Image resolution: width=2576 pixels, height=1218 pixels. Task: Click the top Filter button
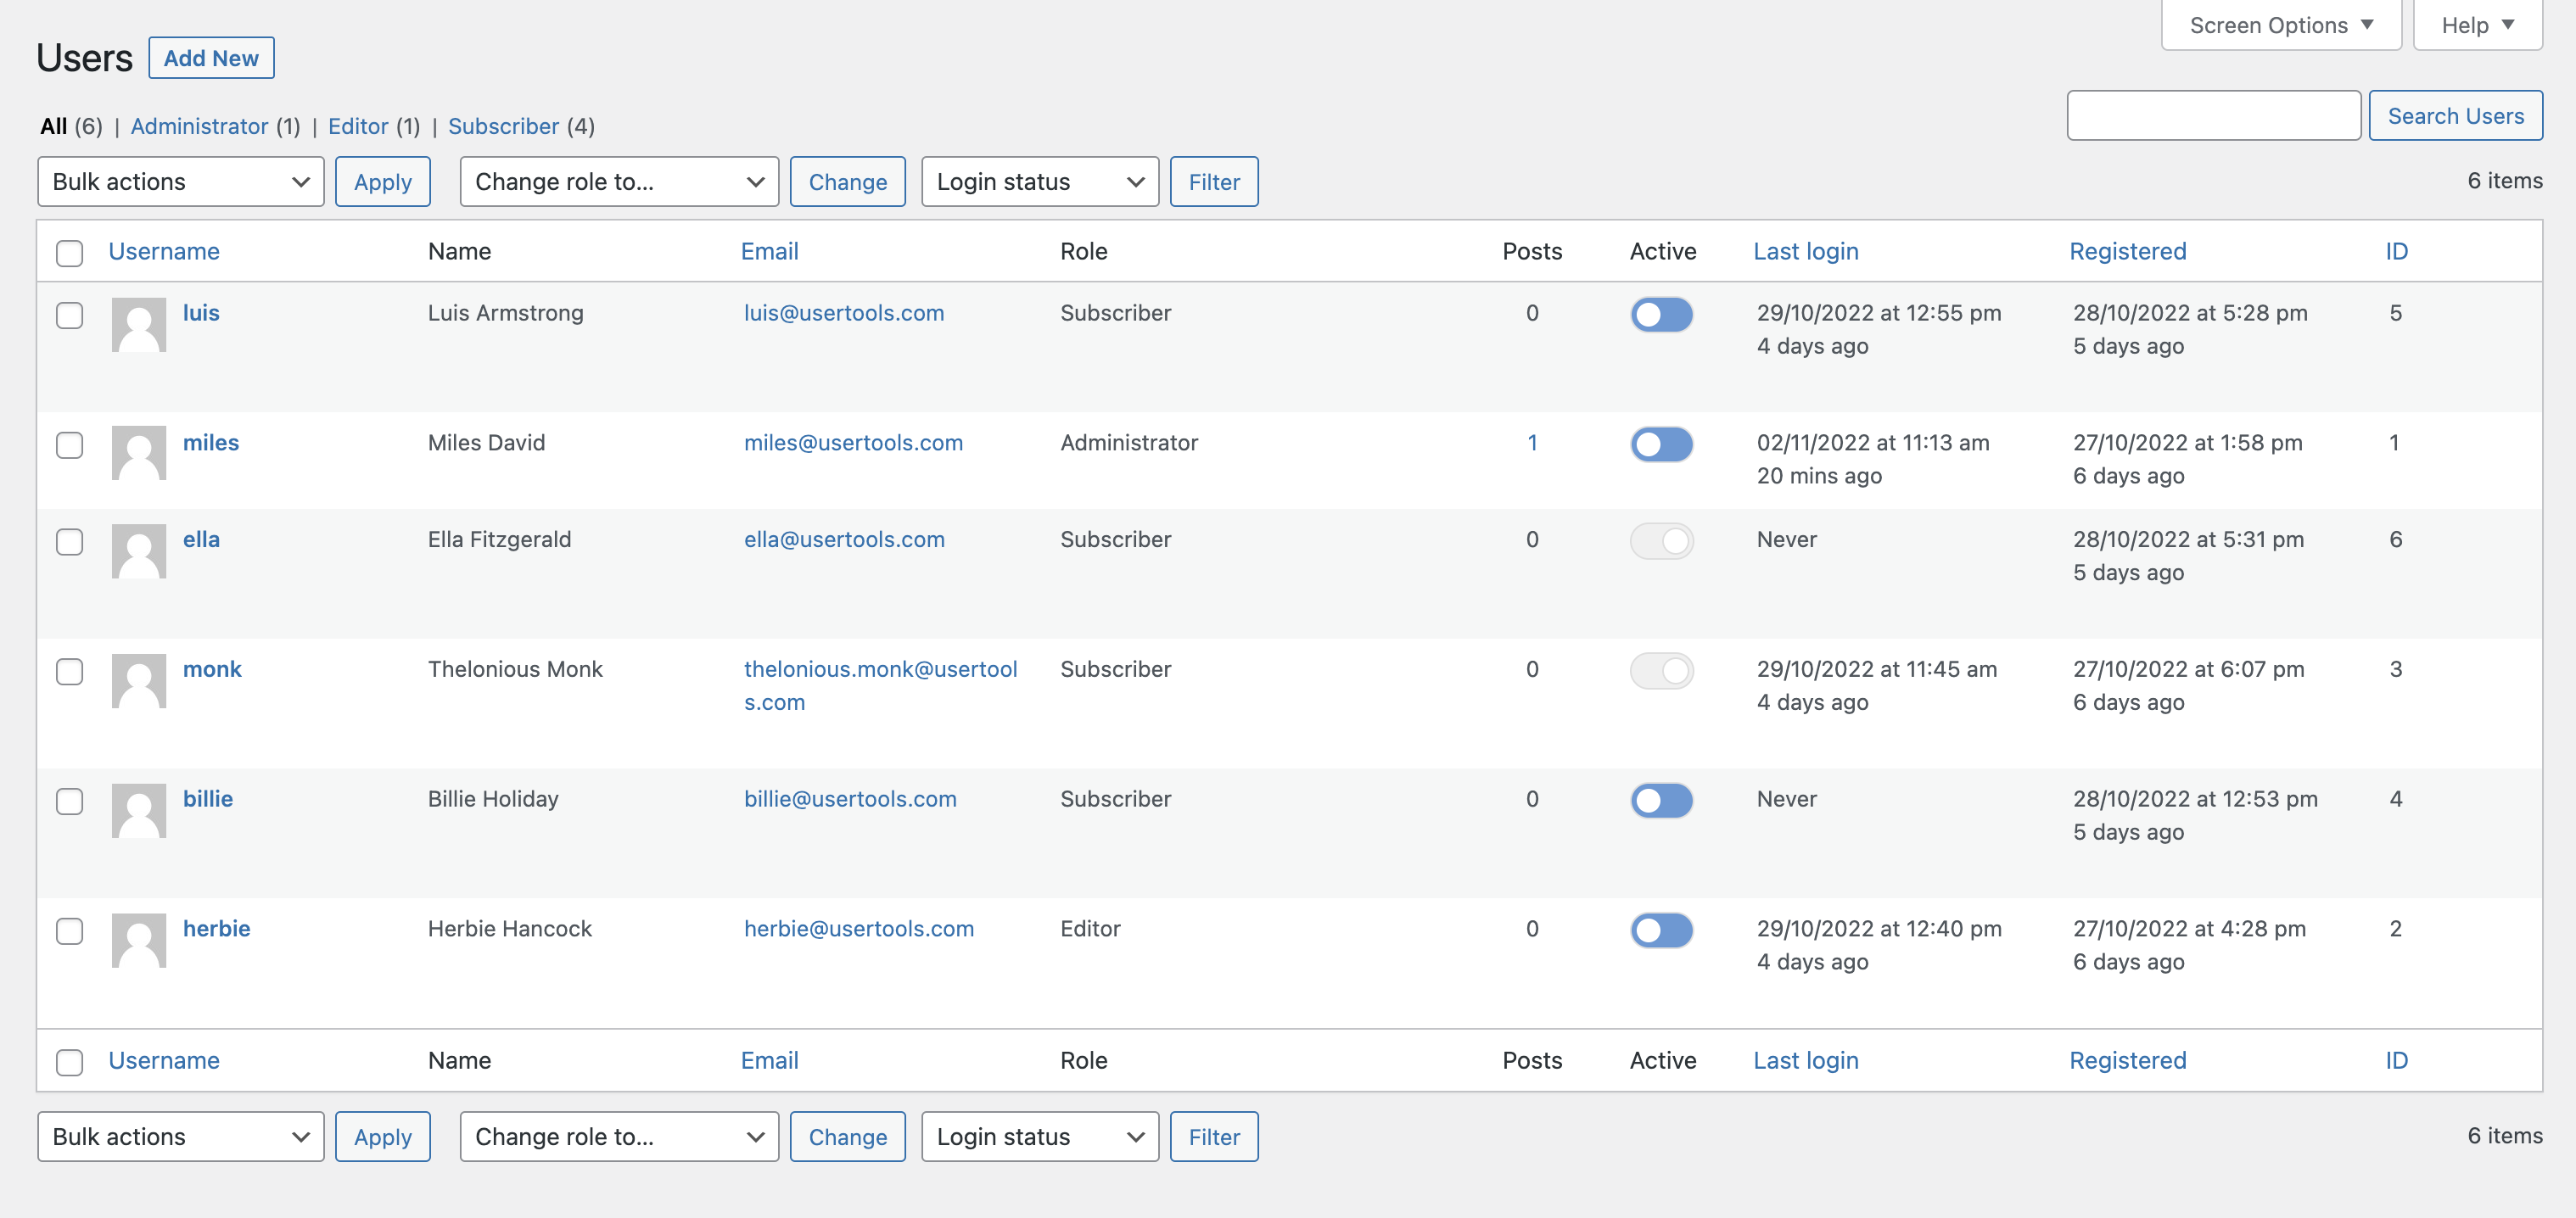pyautogui.click(x=1214, y=182)
